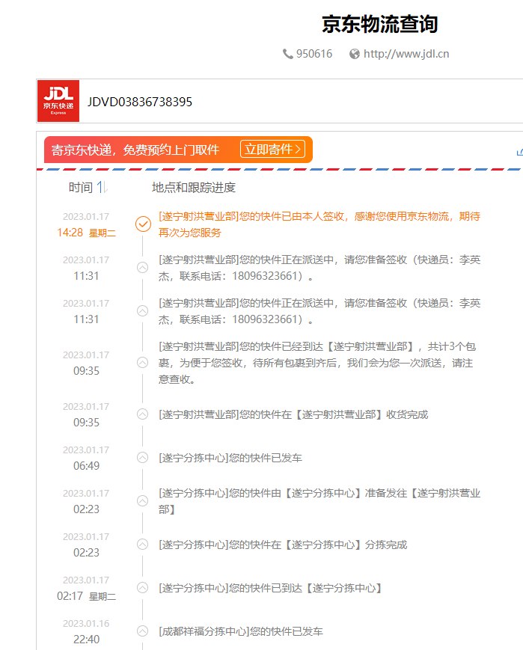This screenshot has height=650, width=523.
Task: Click the share icon on the banner row
Action: coord(520,152)
